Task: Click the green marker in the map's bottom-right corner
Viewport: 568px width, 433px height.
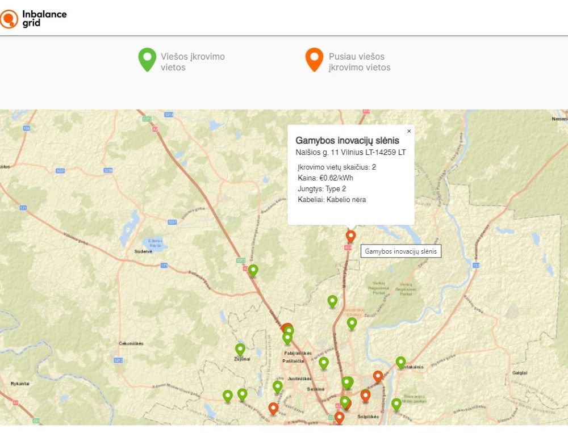Action: [396, 404]
